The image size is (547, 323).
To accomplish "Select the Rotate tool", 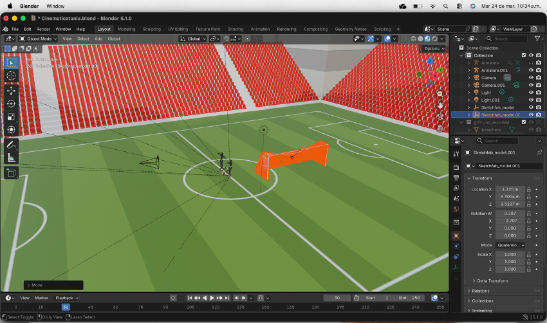I will pyautogui.click(x=11, y=104).
